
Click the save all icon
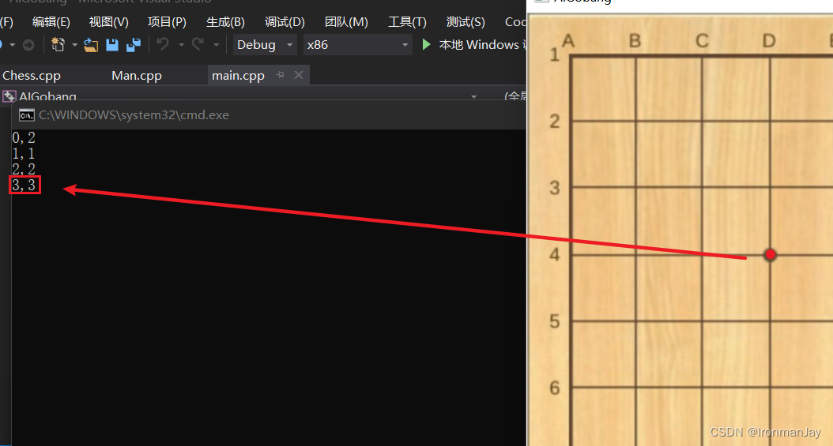(134, 45)
